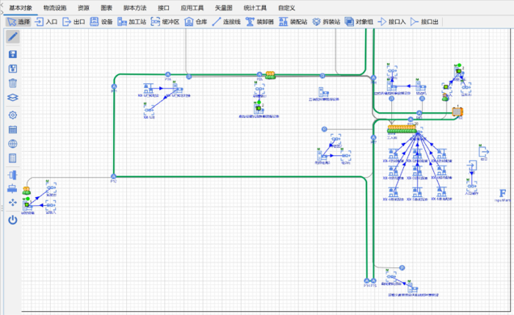Open the 统计工具 tab
Image resolution: width=514 pixels, height=315 pixels.
pyautogui.click(x=255, y=8)
